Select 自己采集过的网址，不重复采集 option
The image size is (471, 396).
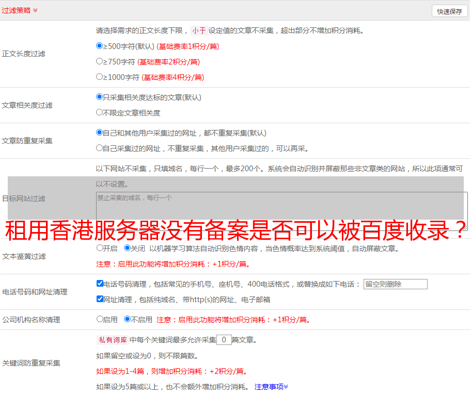[x=99, y=147]
